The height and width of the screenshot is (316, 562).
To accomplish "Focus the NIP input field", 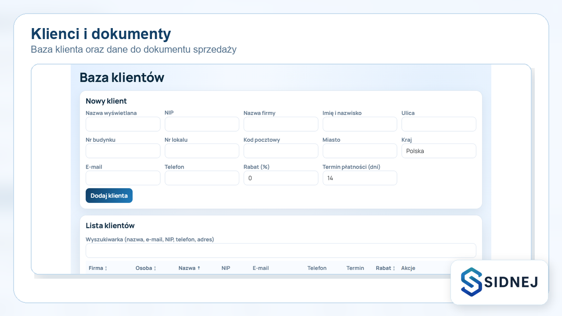I will coord(202,124).
